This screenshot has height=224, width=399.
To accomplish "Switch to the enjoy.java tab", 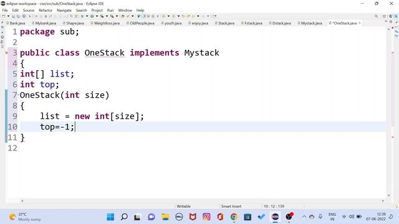I will click(x=198, y=23).
